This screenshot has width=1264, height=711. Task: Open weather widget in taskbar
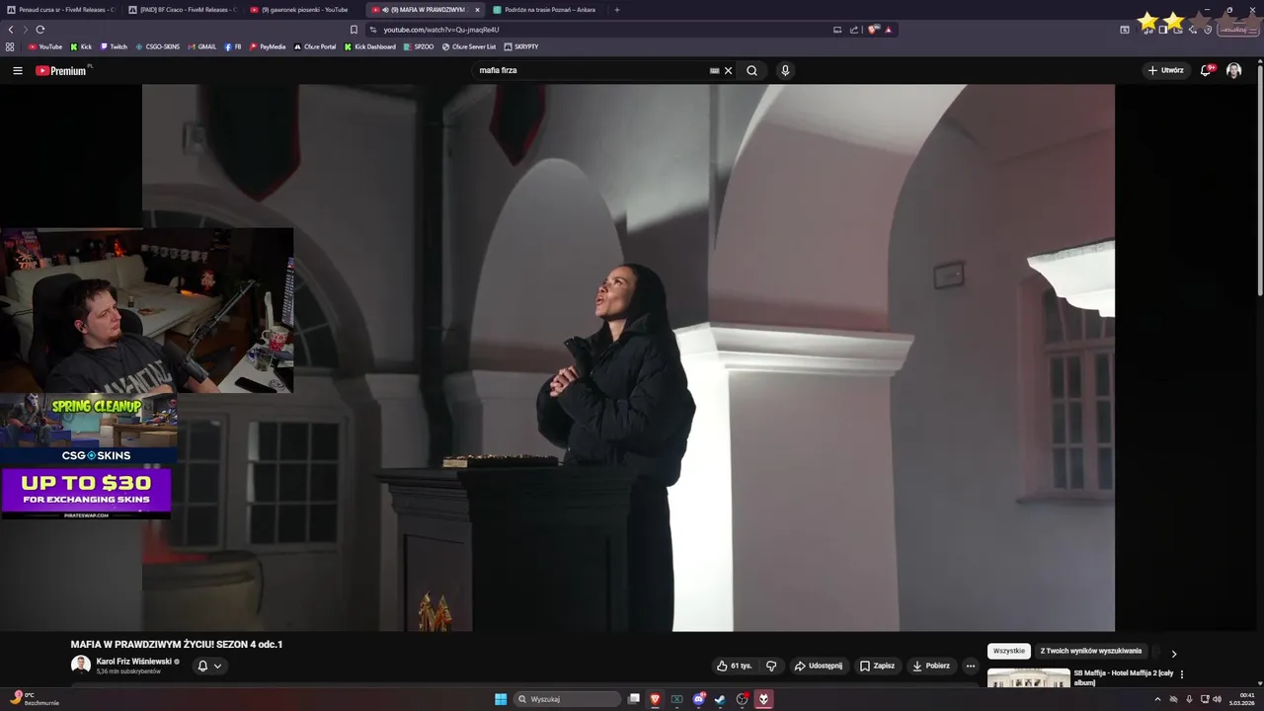[35, 699]
